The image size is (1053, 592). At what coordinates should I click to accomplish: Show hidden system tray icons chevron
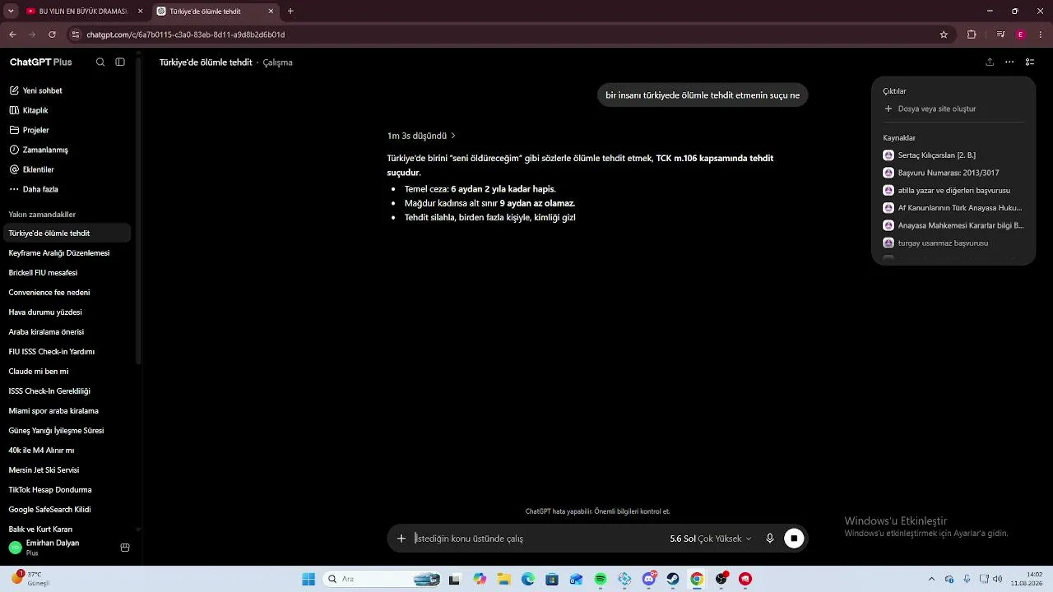pos(931,579)
